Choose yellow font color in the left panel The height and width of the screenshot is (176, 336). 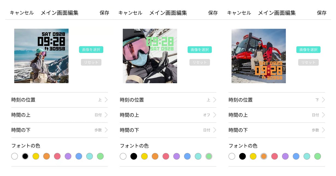click(36, 156)
